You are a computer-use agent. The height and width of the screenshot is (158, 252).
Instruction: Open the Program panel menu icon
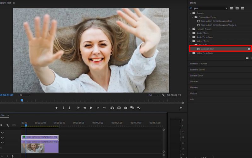pos(14,3)
